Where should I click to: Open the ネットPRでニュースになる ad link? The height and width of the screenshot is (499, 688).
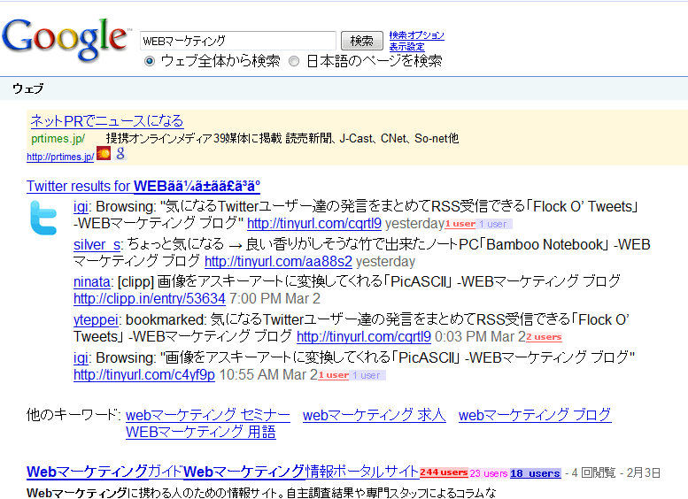tap(106, 120)
